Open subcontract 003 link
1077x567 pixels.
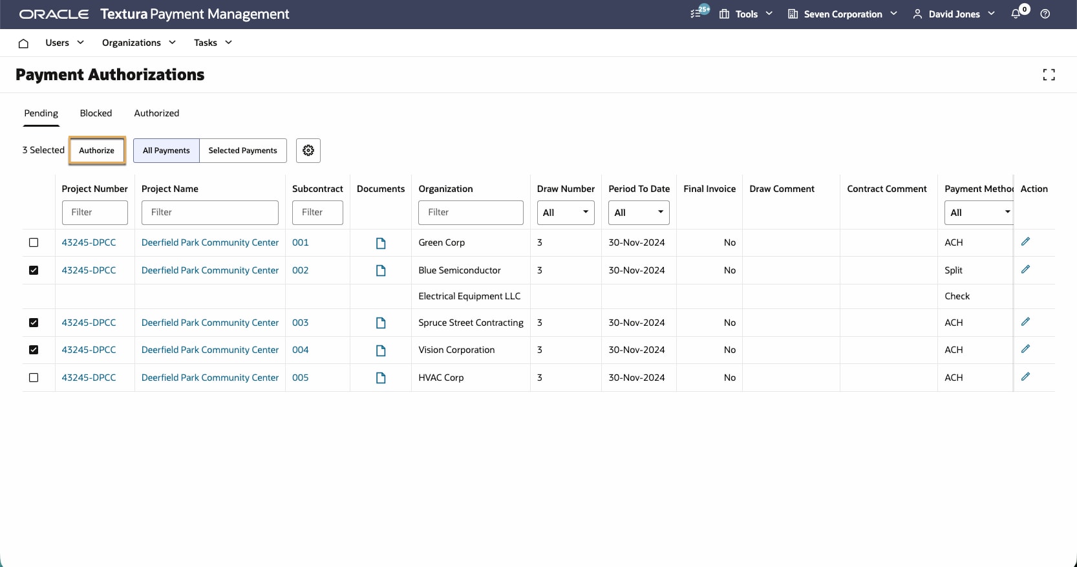[x=301, y=323]
